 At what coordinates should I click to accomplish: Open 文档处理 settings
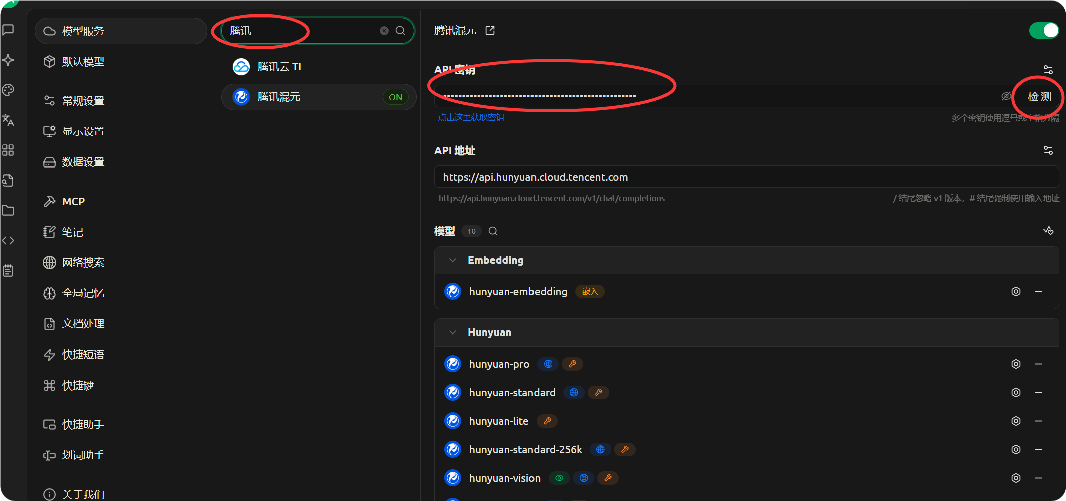tap(121, 324)
